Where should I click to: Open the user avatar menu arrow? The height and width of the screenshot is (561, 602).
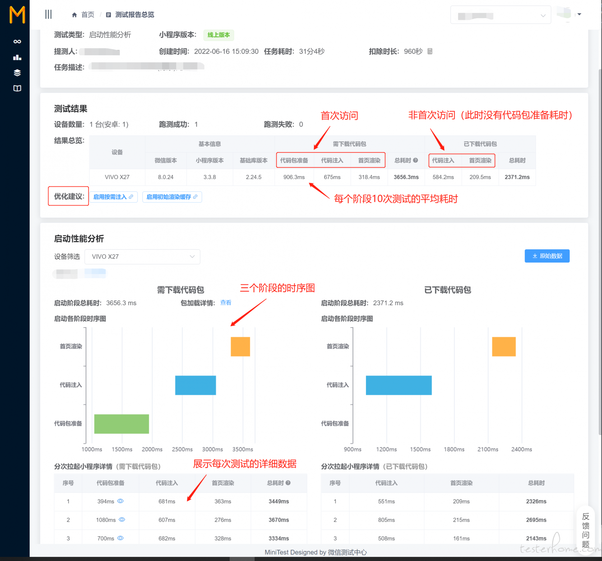pos(579,14)
